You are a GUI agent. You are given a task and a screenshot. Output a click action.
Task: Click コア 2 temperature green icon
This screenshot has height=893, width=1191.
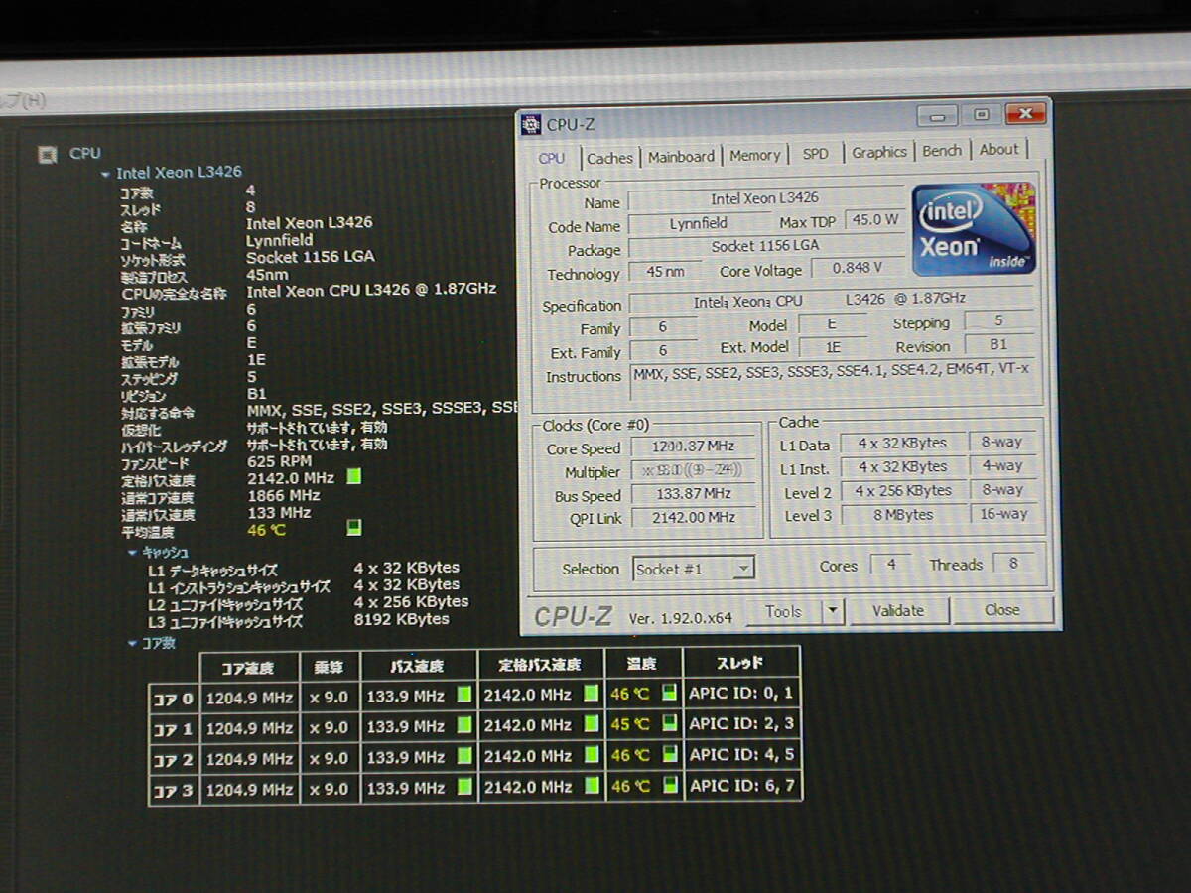(670, 755)
